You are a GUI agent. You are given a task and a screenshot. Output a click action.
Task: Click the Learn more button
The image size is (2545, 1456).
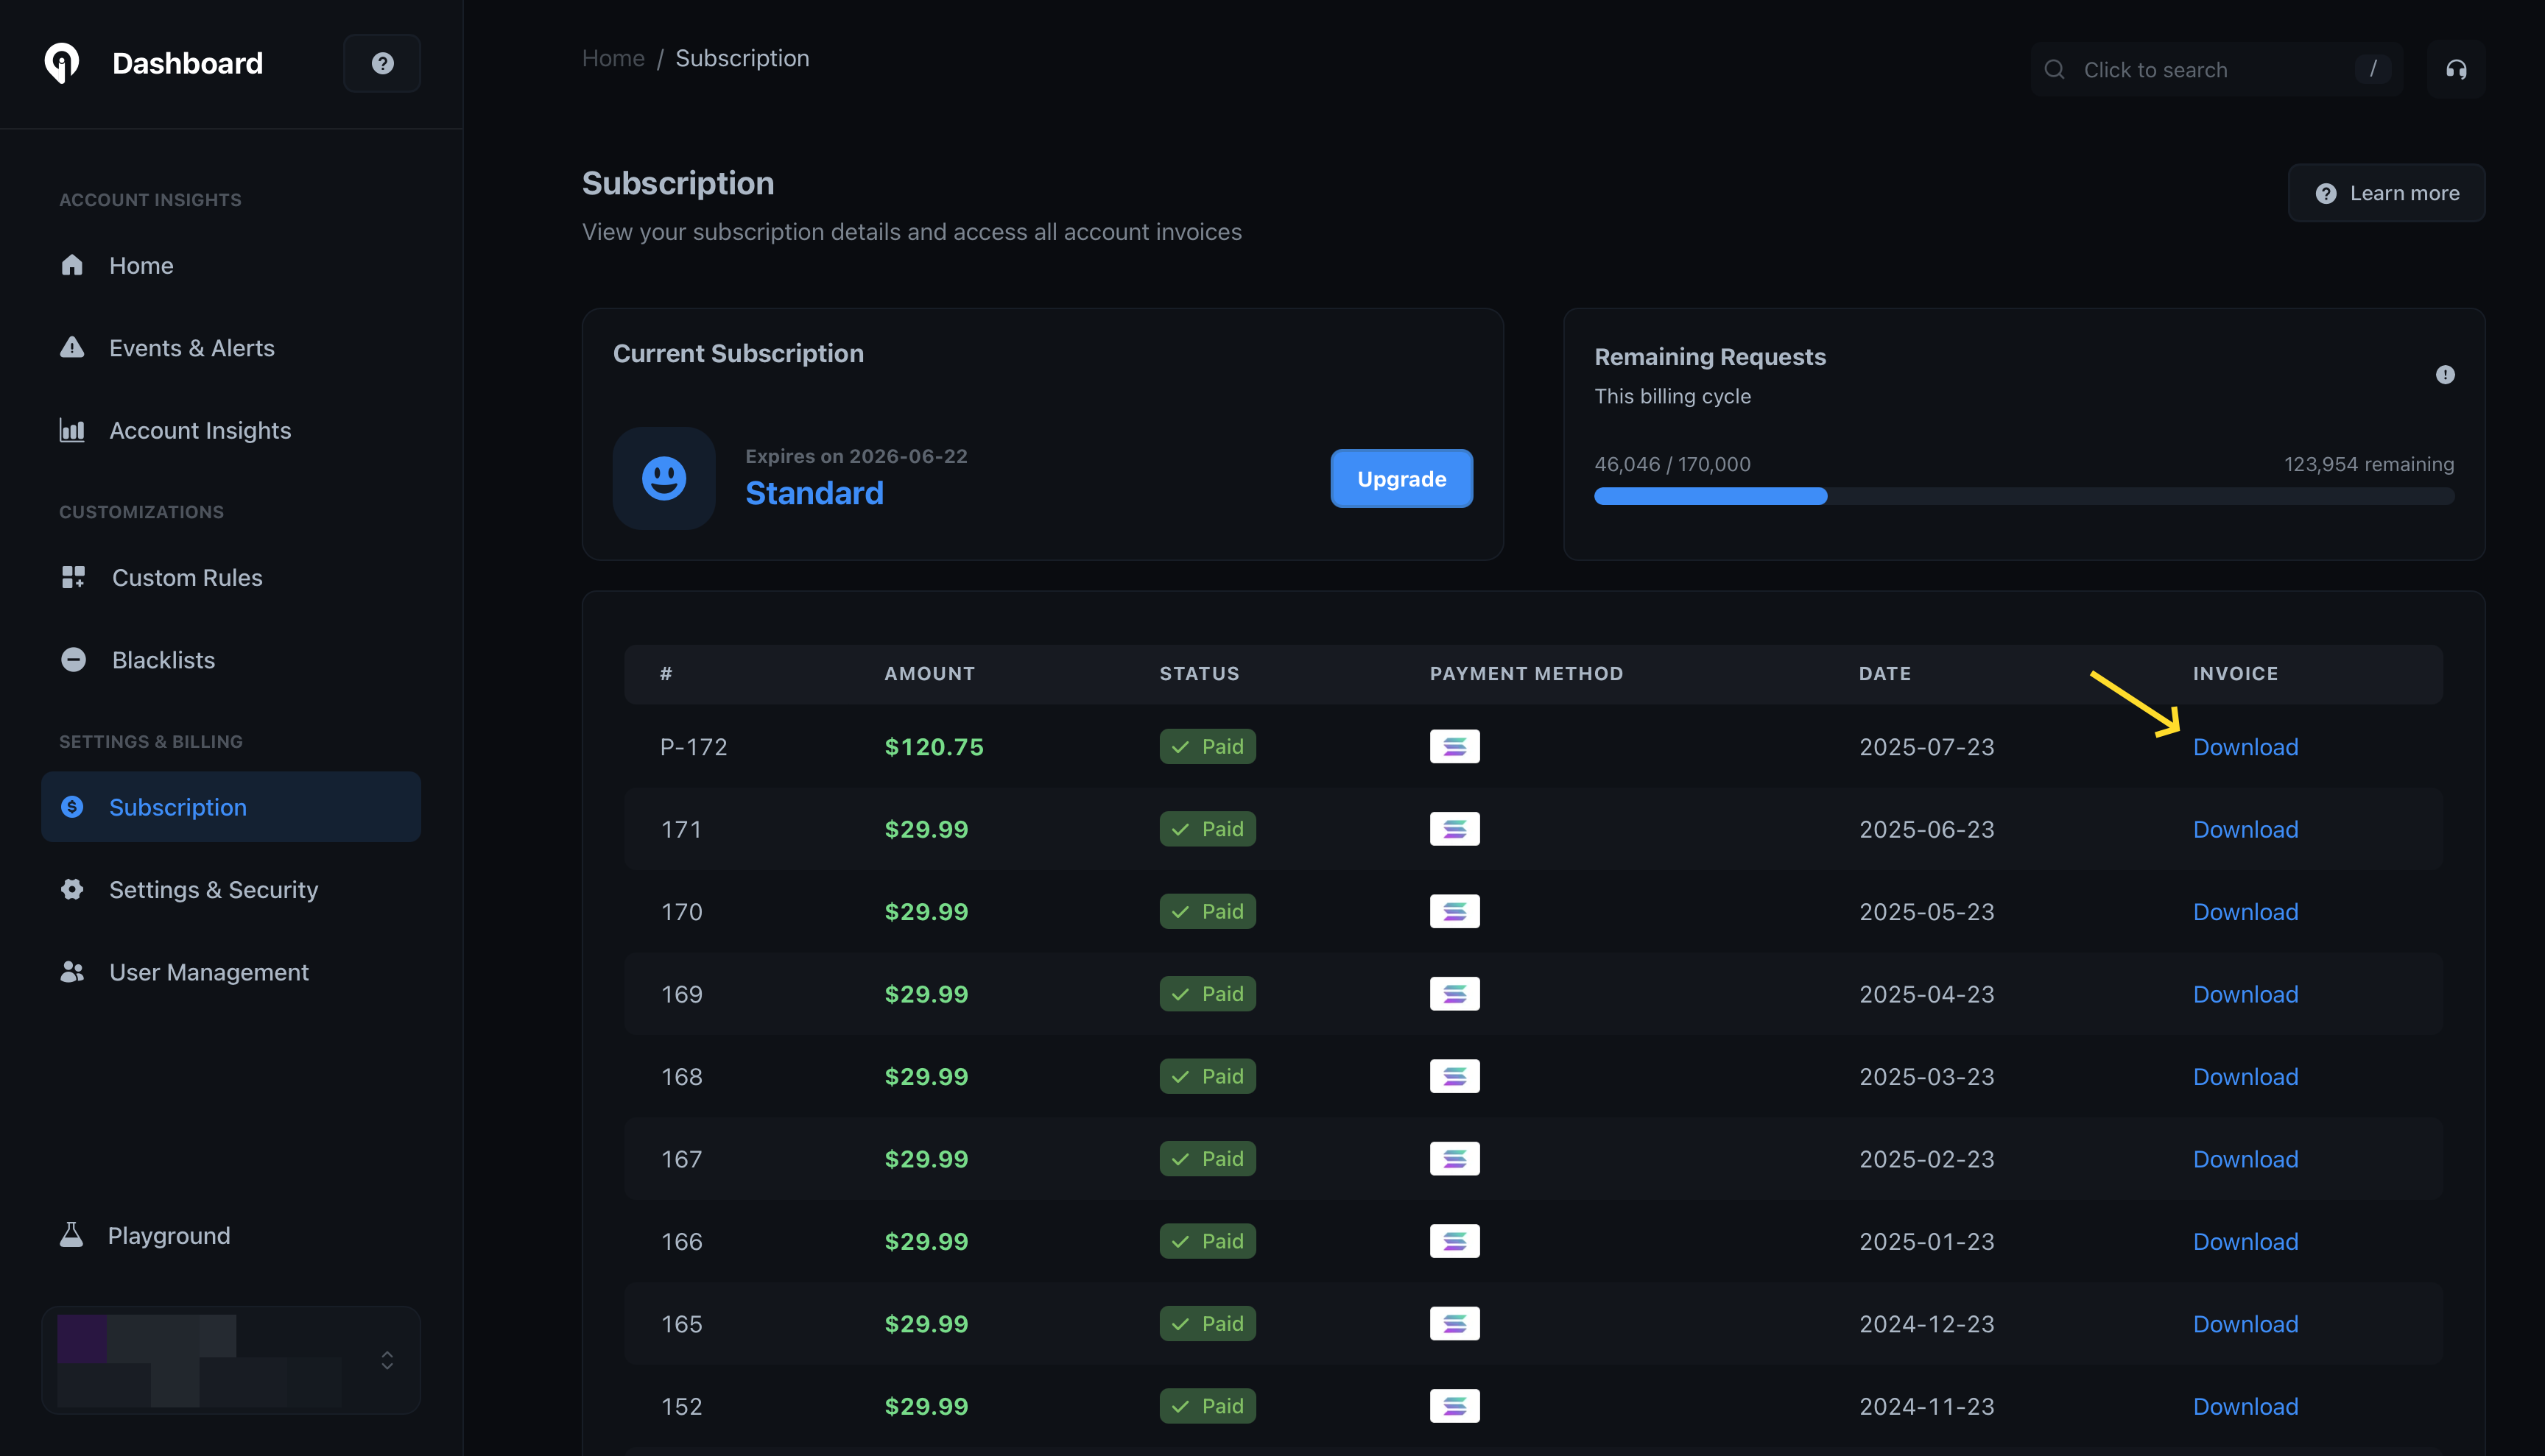[2386, 193]
